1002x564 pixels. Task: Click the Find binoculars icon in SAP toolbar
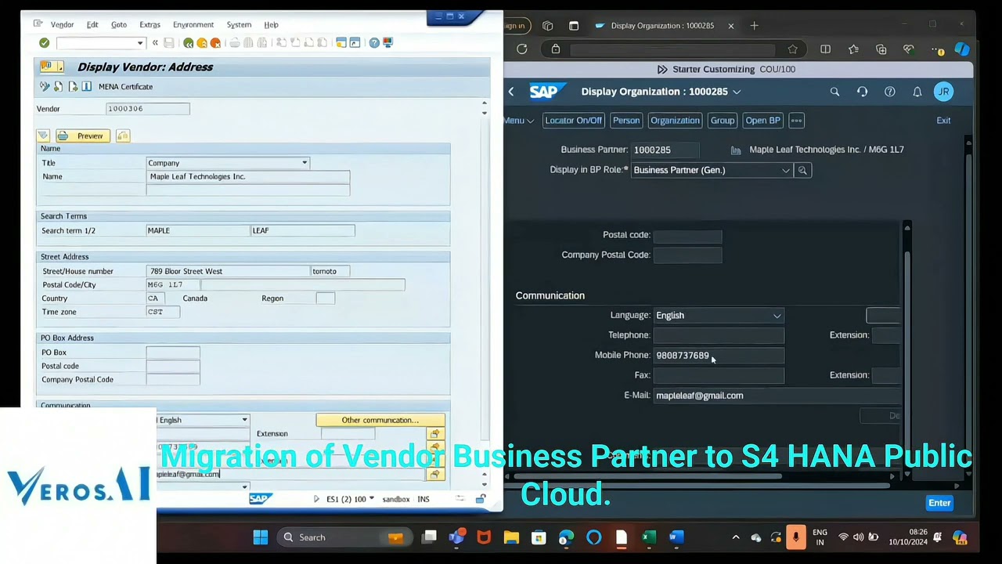pyautogui.click(x=248, y=42)
